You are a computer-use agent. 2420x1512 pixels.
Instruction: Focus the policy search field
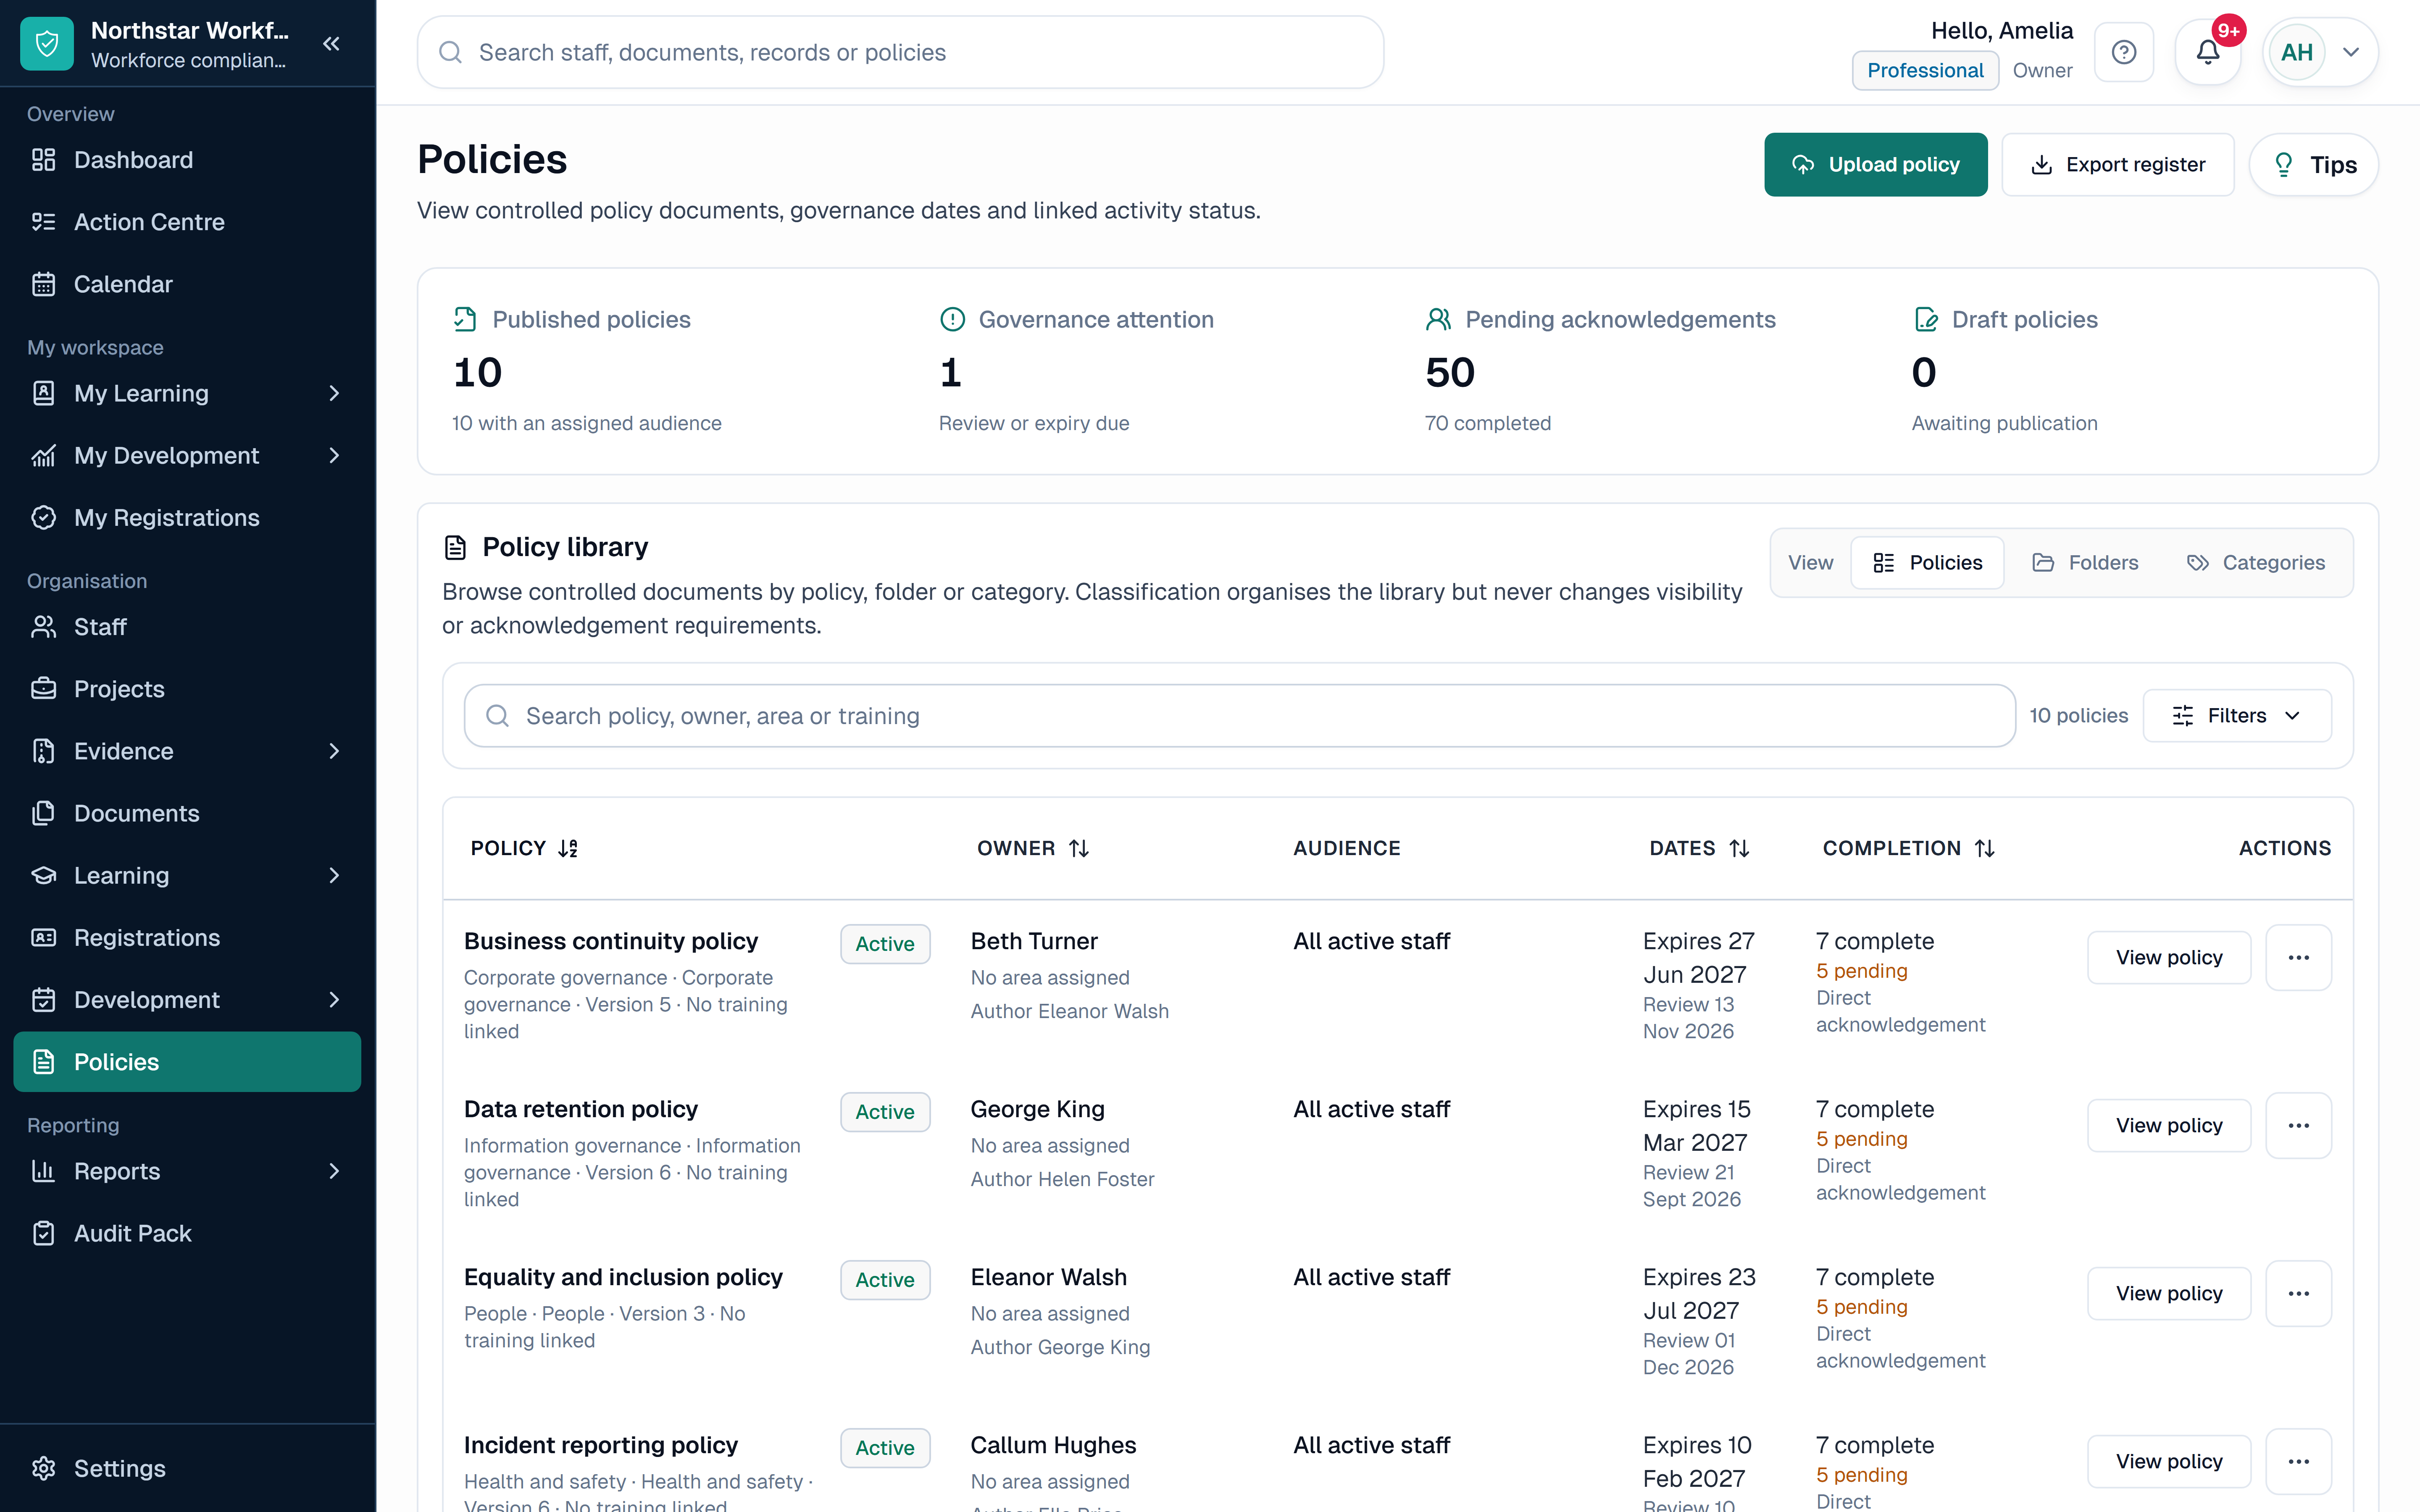[x=1239, y=716]
